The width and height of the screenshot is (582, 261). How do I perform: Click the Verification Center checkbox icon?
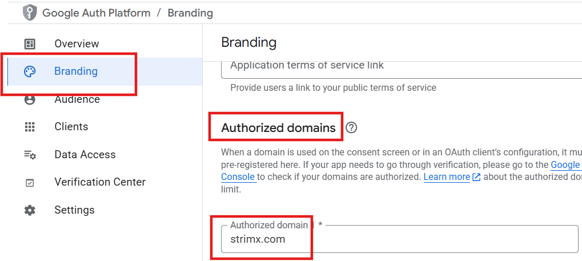(x=30, y=183)
